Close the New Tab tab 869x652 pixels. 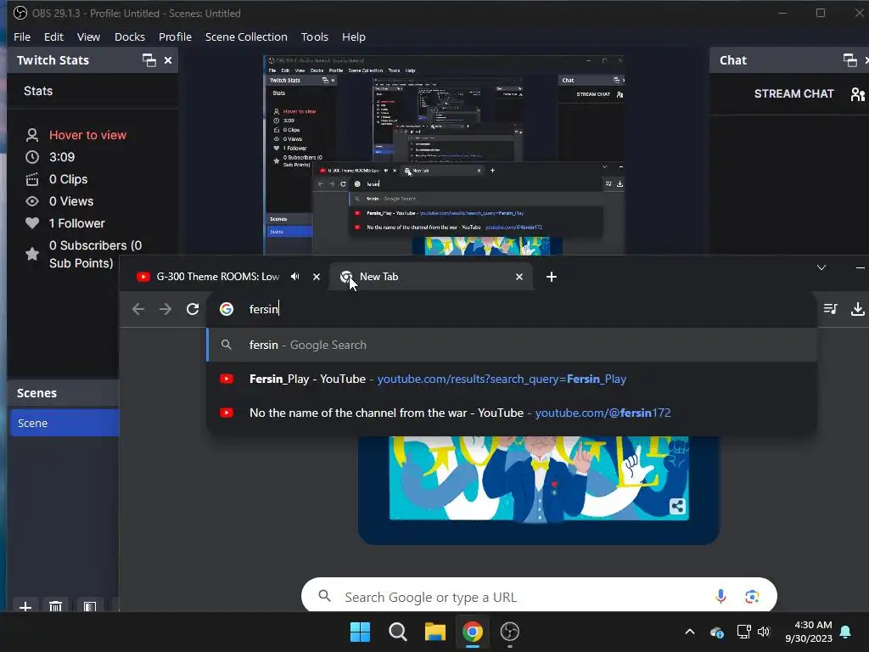click(x=519, y=277)
